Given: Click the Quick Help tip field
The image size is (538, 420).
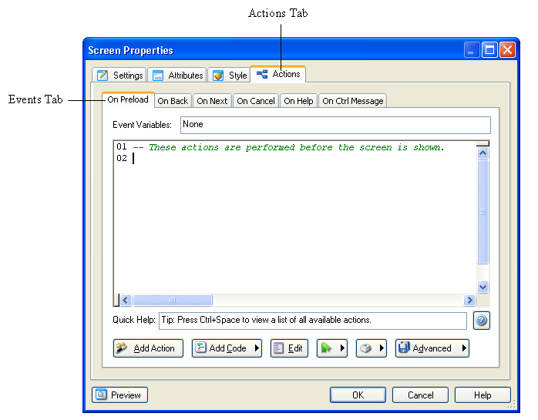Looking at the screenshot, I should coord(313,321).
